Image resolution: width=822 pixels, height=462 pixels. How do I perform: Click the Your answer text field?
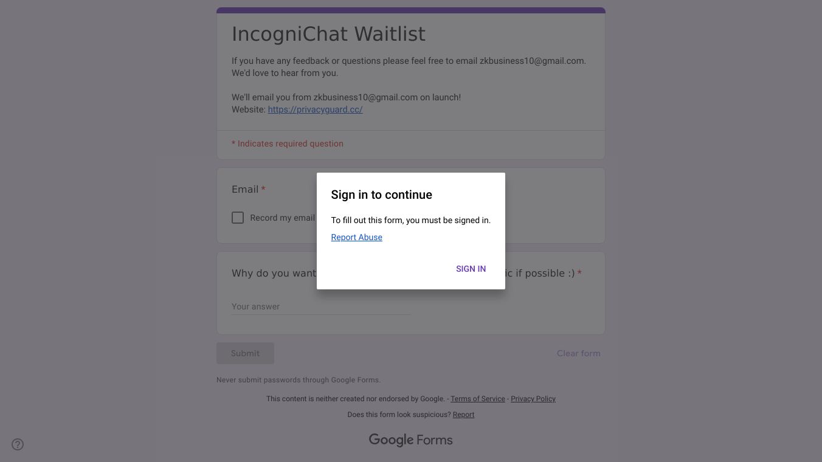click(x=320, y=306)
